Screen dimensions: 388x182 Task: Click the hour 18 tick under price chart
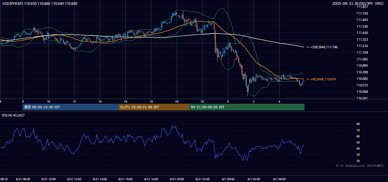point(151,101)
